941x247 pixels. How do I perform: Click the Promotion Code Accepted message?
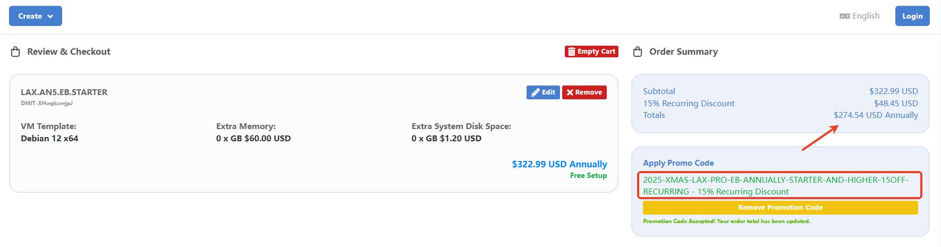(726, 221)
